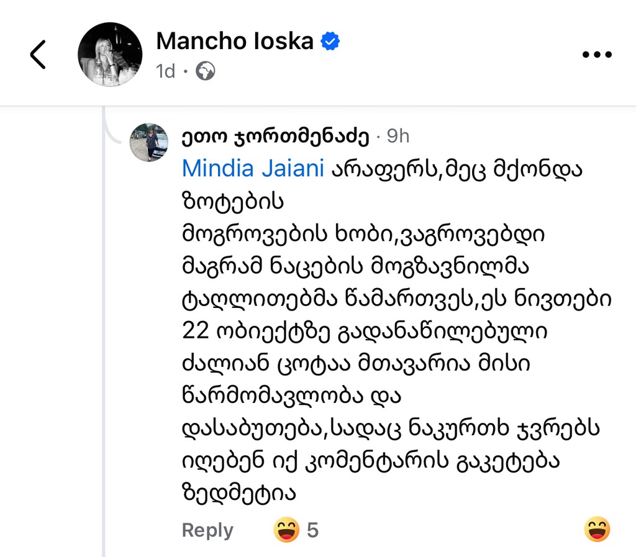636x557 pixels.
Task: View the haha reaction summary beside the count
Action: tap(286, 530)
